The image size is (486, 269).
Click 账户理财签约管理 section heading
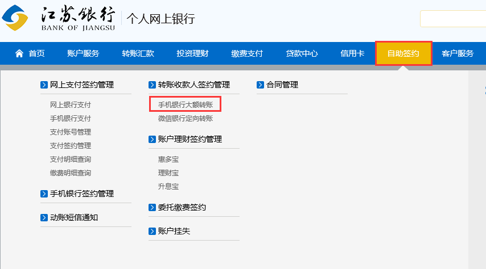pos(190,139)
